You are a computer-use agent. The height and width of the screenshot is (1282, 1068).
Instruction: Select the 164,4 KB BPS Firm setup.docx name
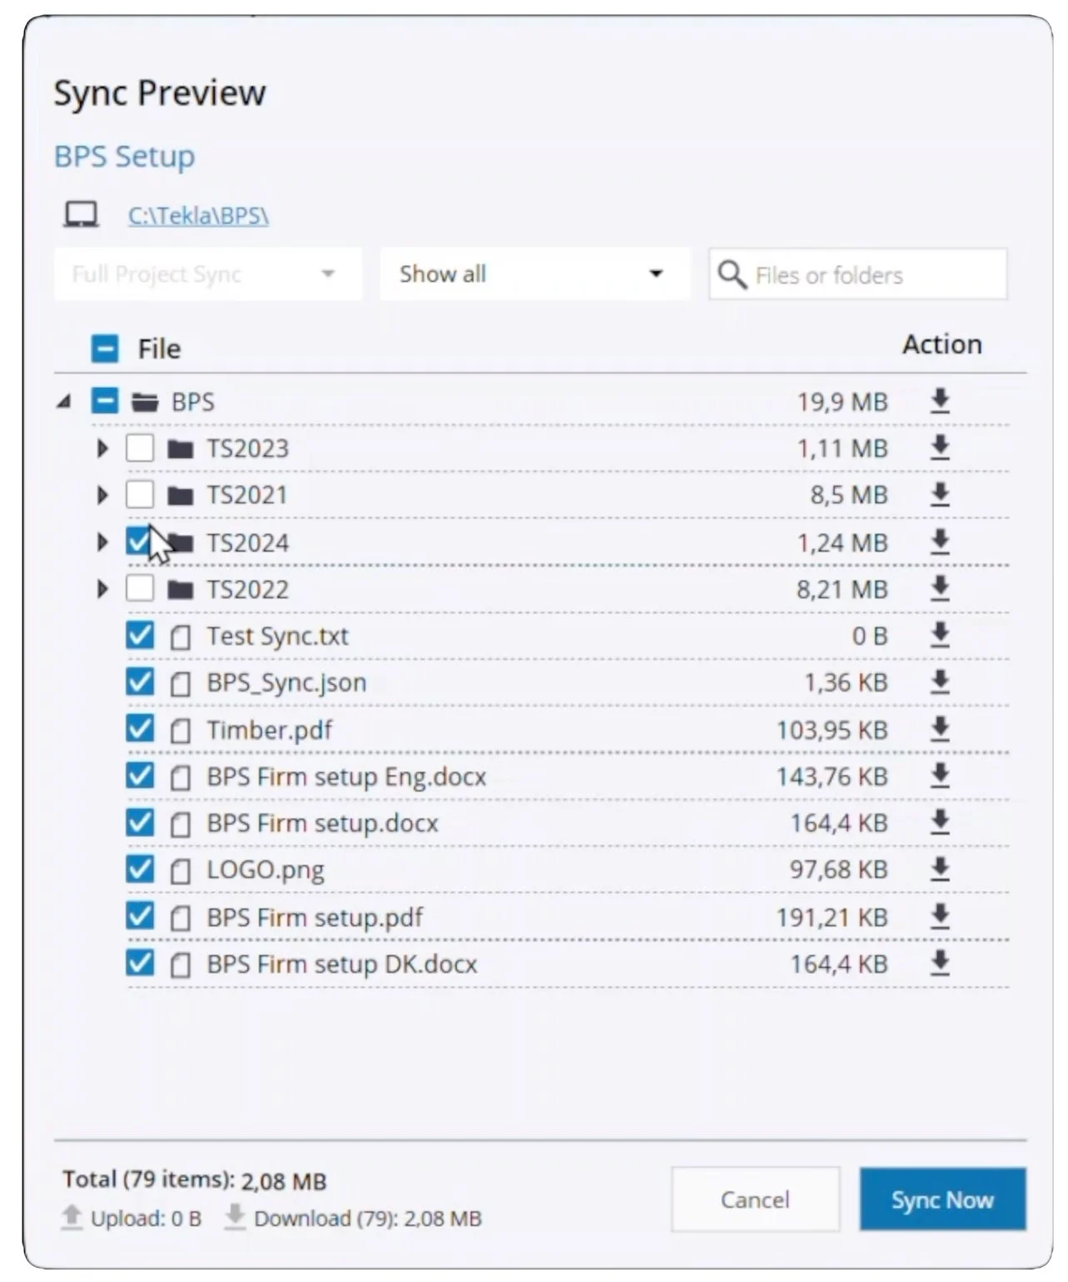pos(322,823)
